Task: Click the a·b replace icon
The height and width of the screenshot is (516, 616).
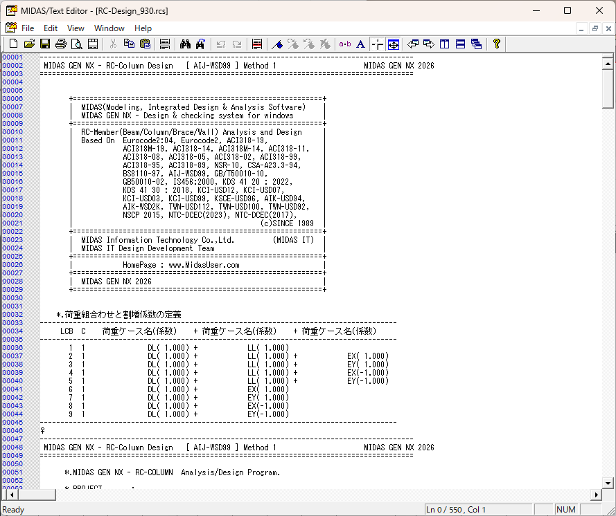Action: click(x=345, y=44)
